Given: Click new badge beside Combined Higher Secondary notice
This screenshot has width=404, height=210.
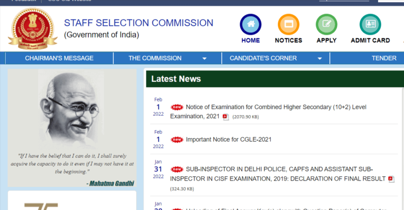Looking at the screenshot, I should coord(177,107).
